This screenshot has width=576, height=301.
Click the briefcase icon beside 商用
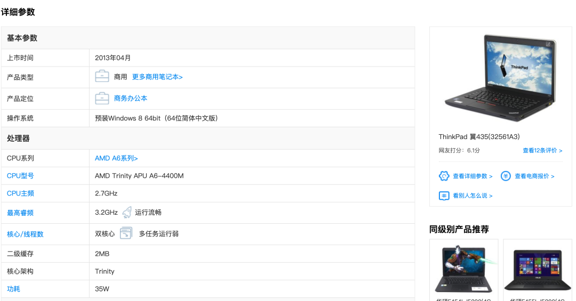point(102,76)
